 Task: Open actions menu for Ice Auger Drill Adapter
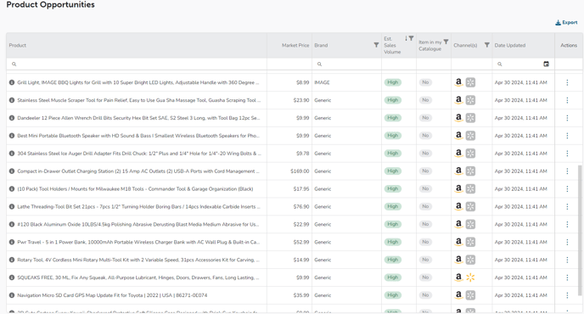click(x=567, y=154)
